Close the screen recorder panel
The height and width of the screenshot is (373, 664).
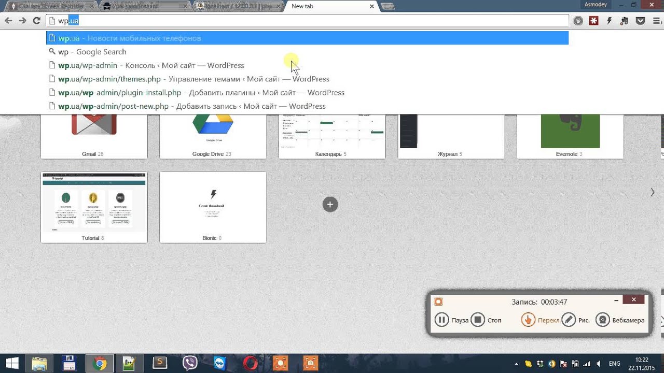633,299
